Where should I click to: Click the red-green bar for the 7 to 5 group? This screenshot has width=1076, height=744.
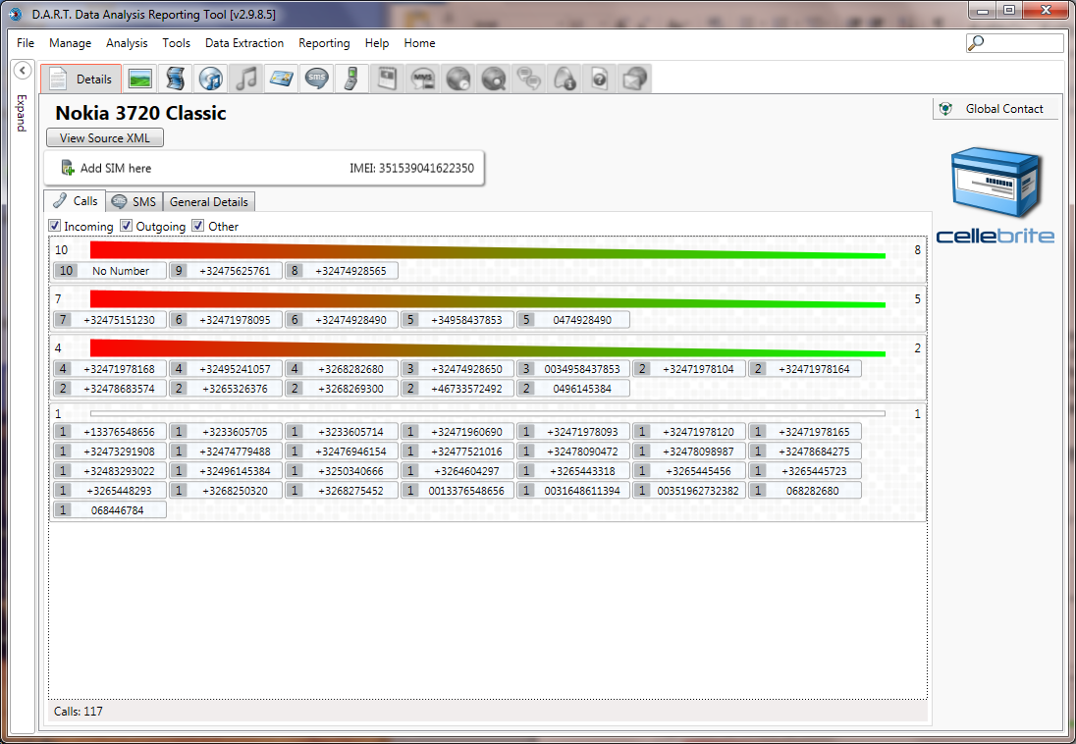click(x=487, y=299)
